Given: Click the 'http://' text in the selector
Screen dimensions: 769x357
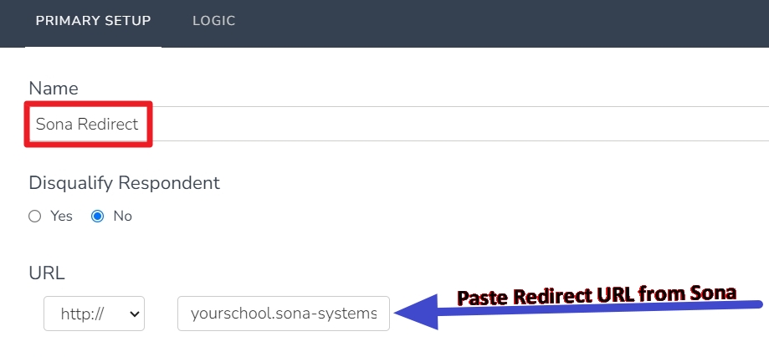Looking at the screenshot, I should pyautogui.click(x=82, y=314).
